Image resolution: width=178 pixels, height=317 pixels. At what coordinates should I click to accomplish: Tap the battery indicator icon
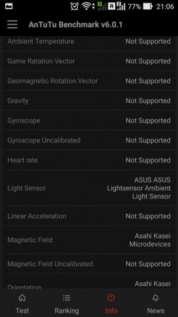148,6
